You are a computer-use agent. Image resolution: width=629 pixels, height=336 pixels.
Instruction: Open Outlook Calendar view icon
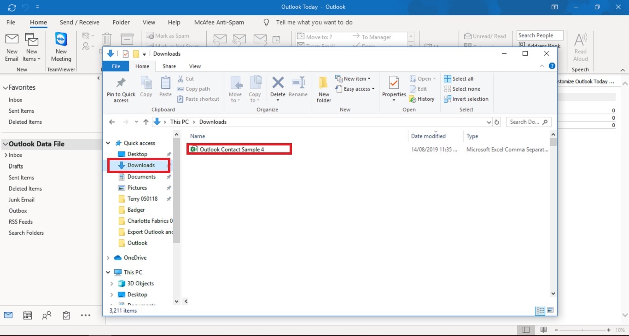[28, 315]
